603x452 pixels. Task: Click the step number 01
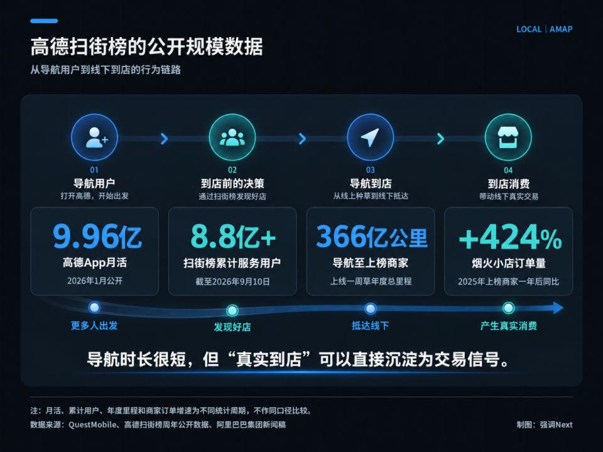(94, 170)
